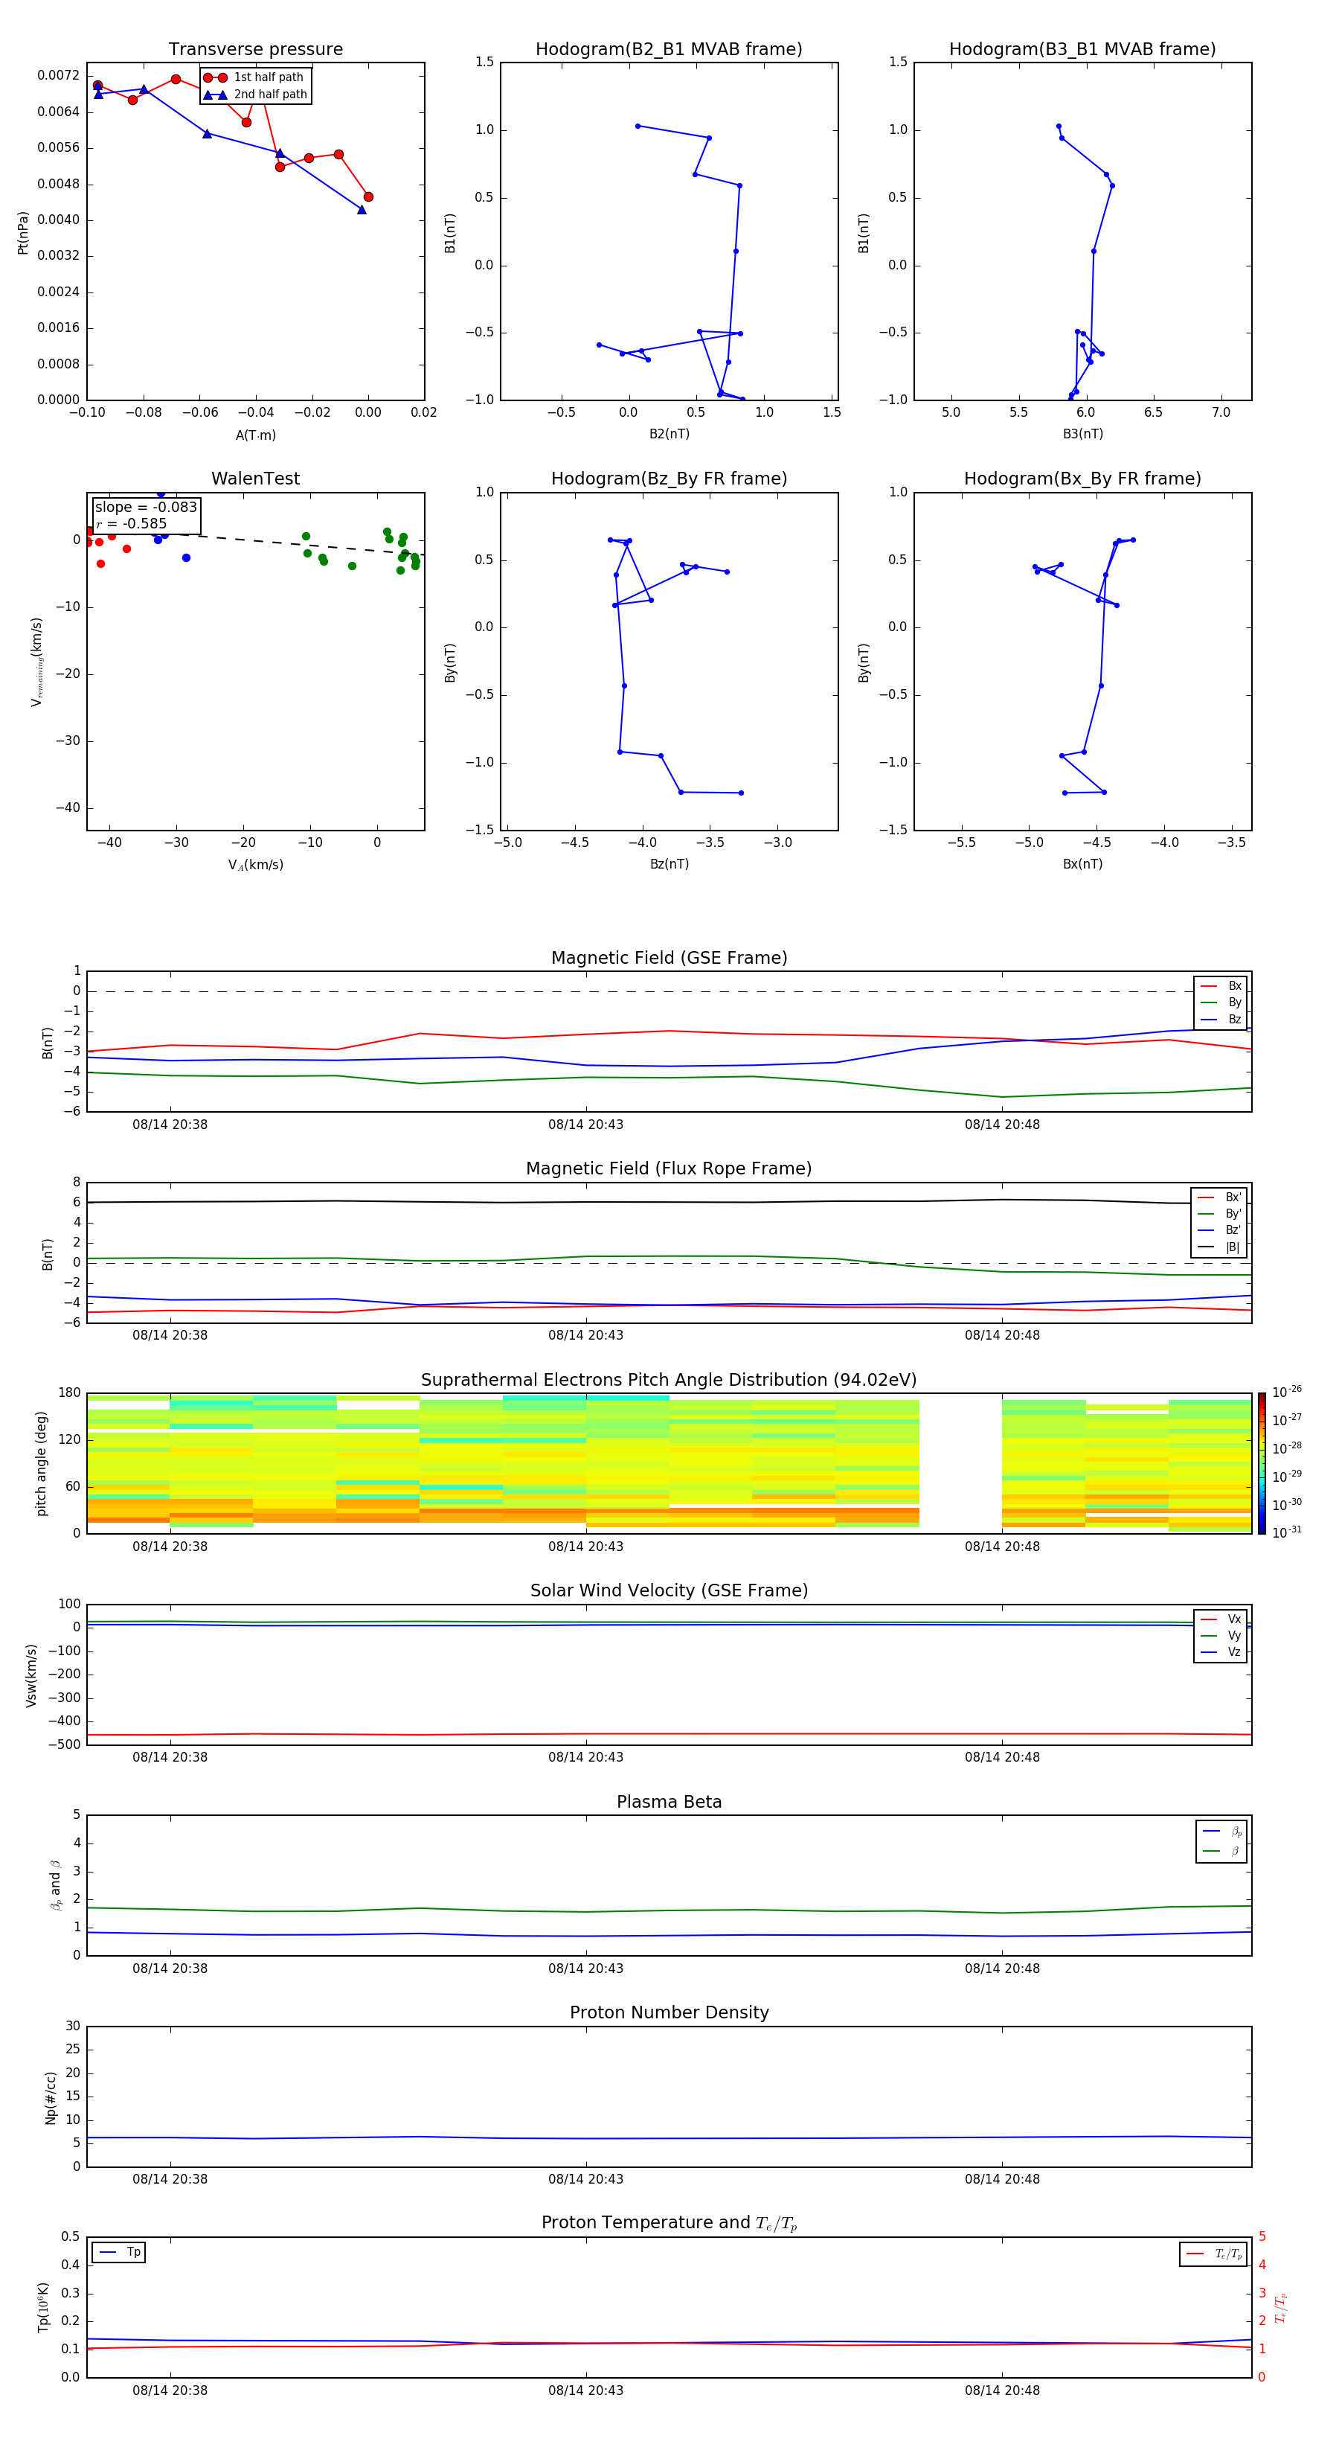Click the "Hodogram(Bx_By FR frame)" title
Image resolution: width=1339 pixels, height=2456 pixels.
(x=1082, y=479)
